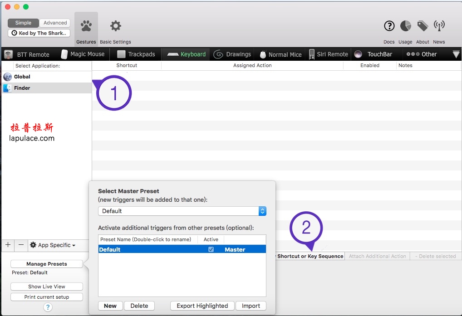This screenshot has height=316, width=462.
Task: Click the Shortcut column header
Action: click(127, 65)
